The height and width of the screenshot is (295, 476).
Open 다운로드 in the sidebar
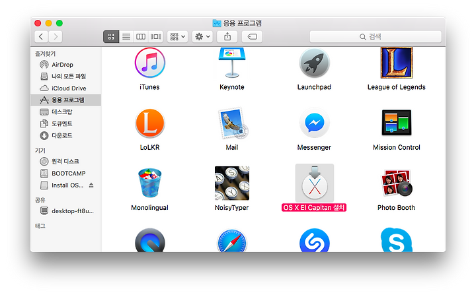pos(65,135)
